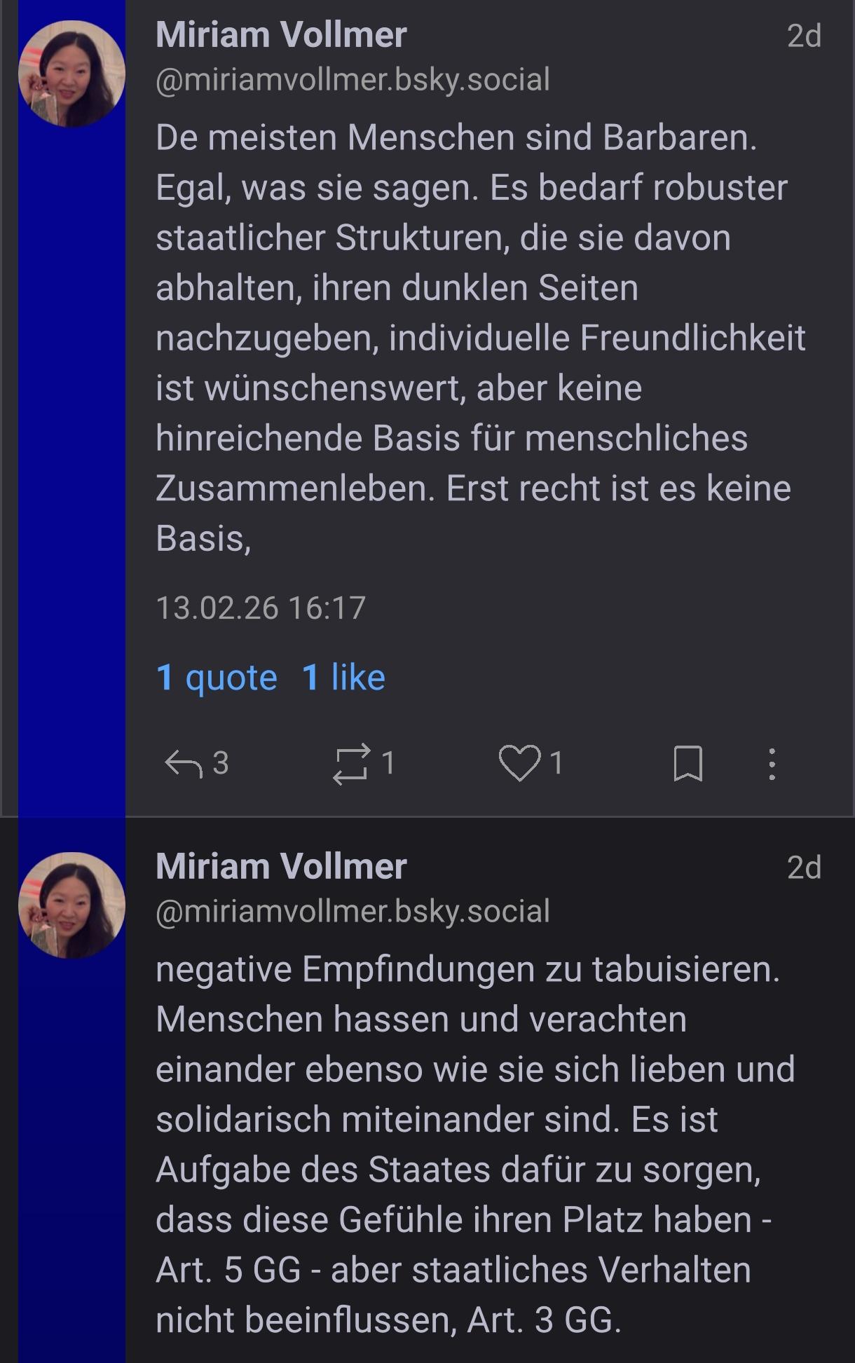Click the repost count beside the repost icon

(x=388, y=763)
